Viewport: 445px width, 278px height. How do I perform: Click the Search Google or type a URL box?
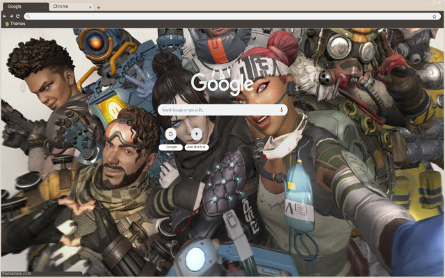point(222,110)
